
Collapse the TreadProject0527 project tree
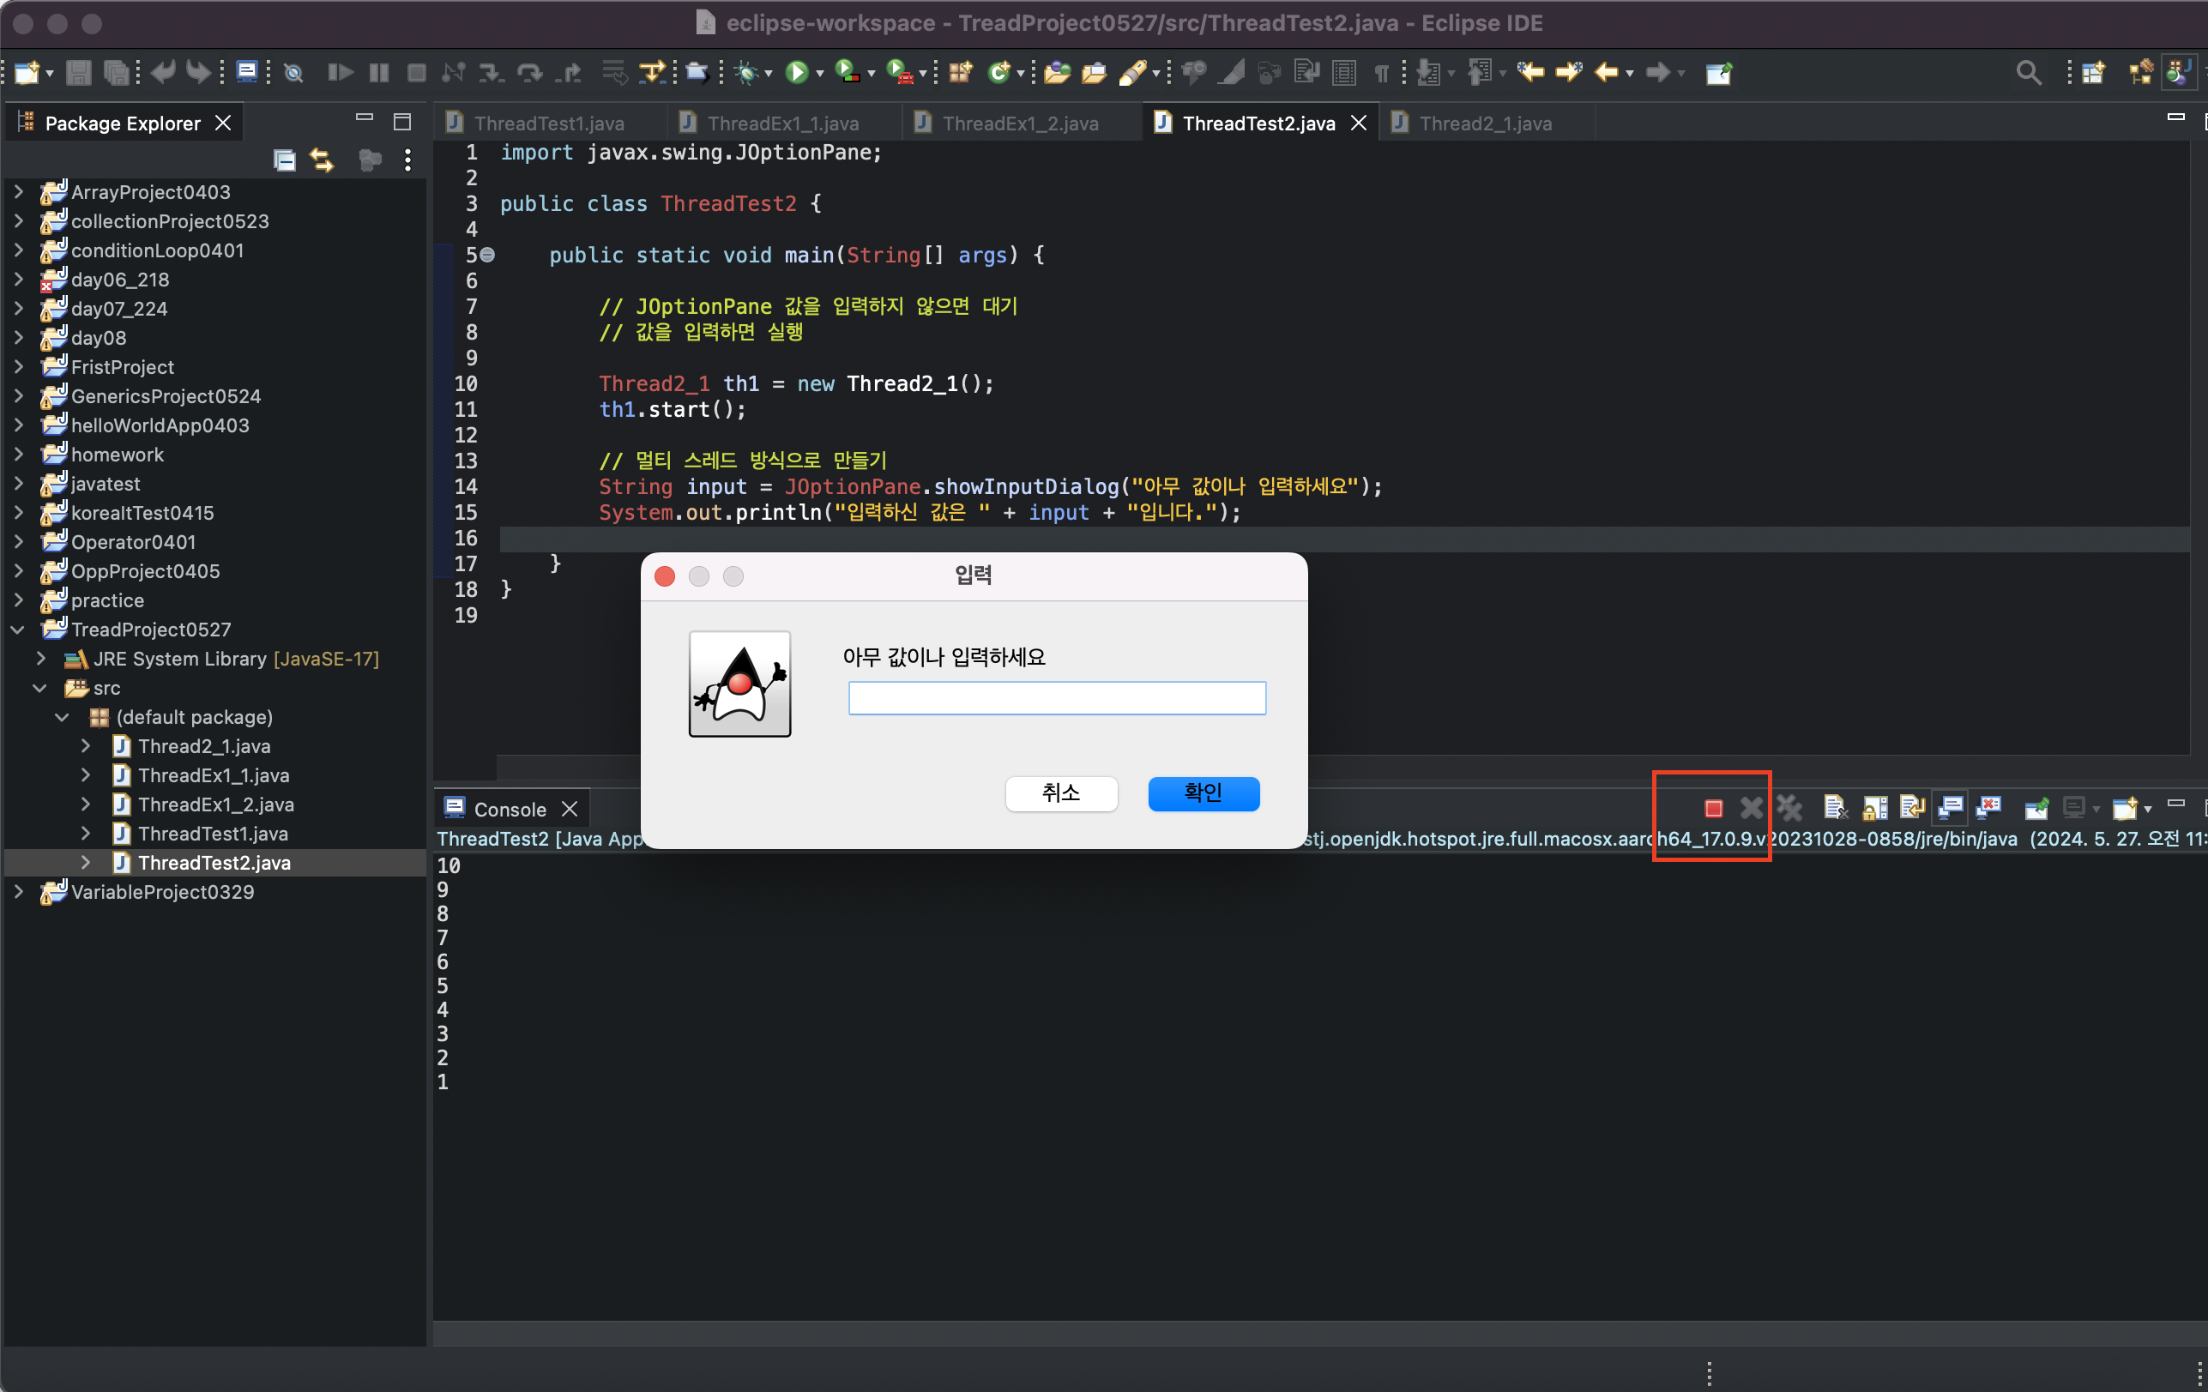[18, 630]
